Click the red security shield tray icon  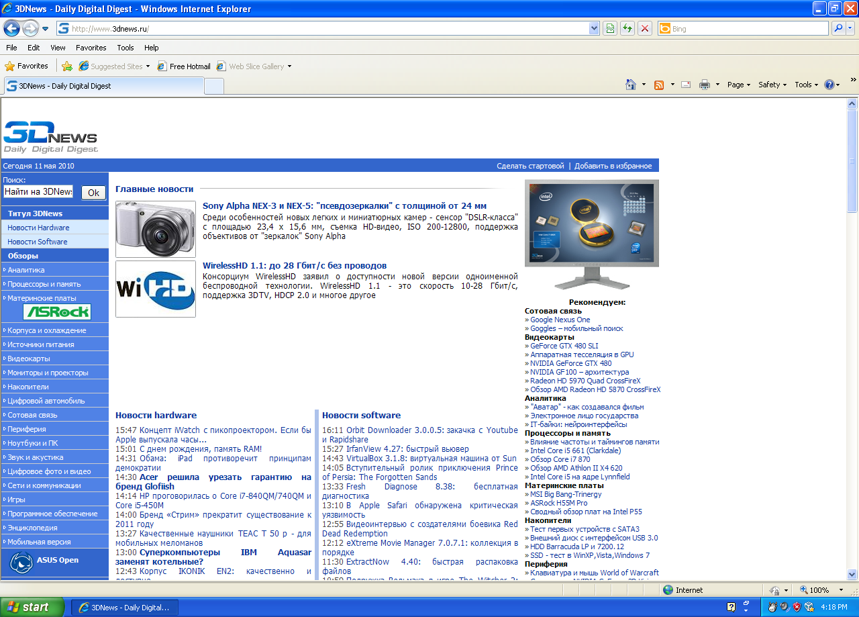point(797,607)
